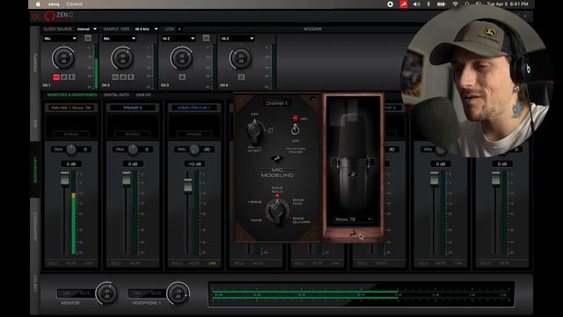
Task: Flip the phantom power toggle switch in Mic Modeling
Action: coord(296,129)
